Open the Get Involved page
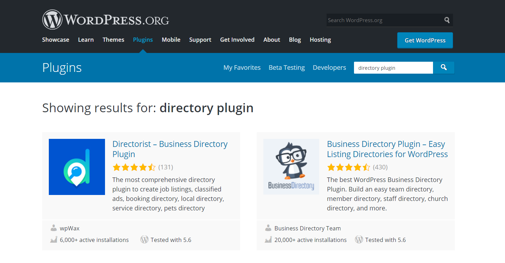The height and width of the screenshot is (263, 505). 237,40
